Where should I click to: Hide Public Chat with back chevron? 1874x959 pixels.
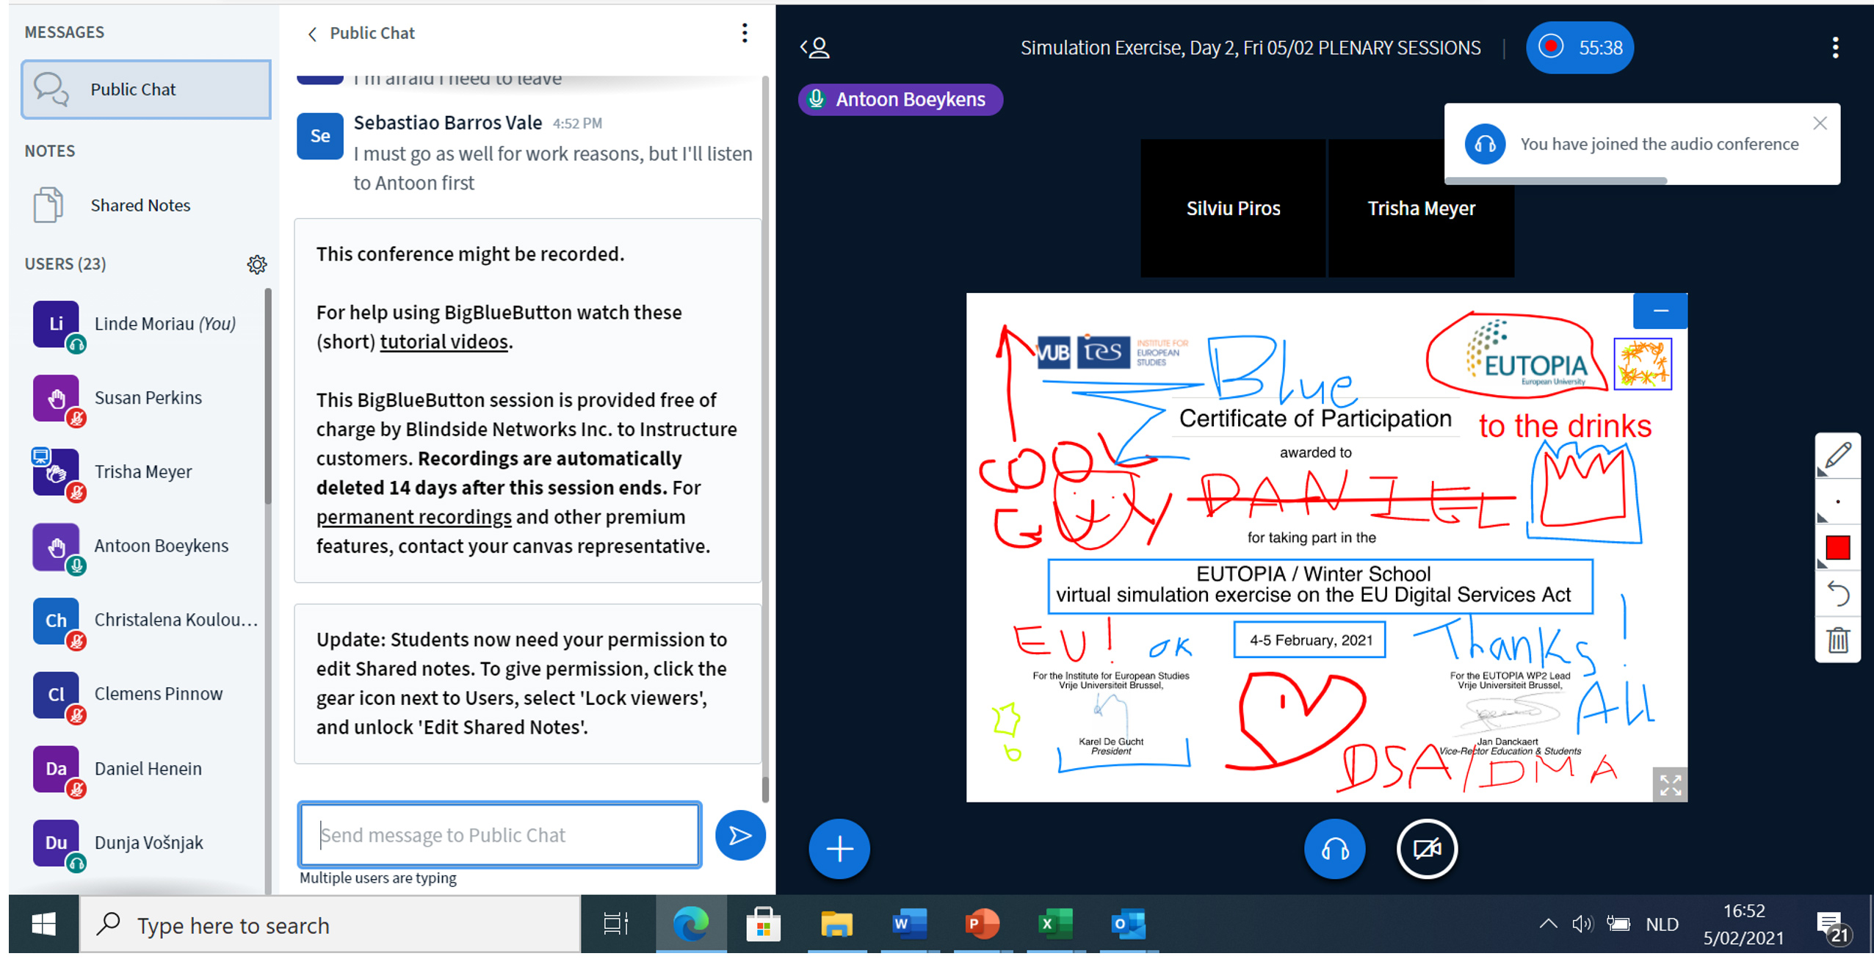(313, 34)
